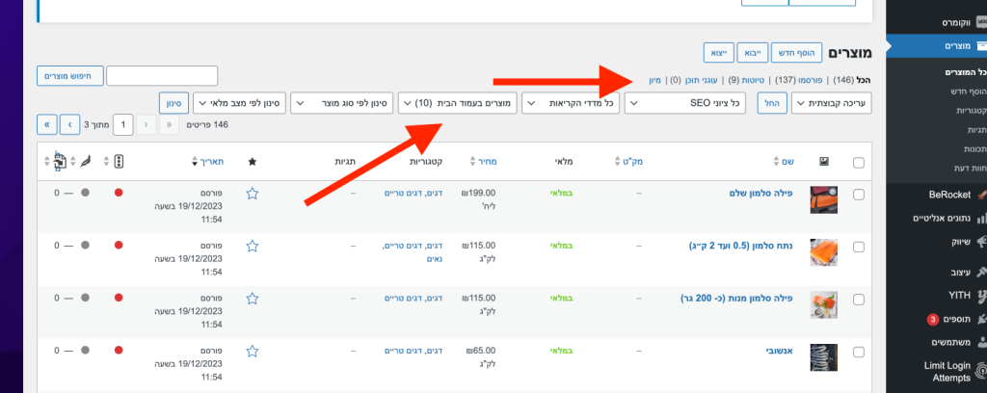Screen dimensions: 987x393
Task: Go to next page of products
Action: [x=69, y=124]
